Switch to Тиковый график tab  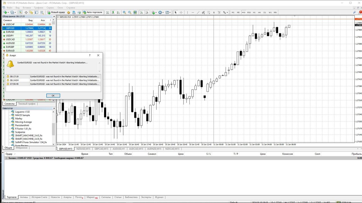pos(27,104)
